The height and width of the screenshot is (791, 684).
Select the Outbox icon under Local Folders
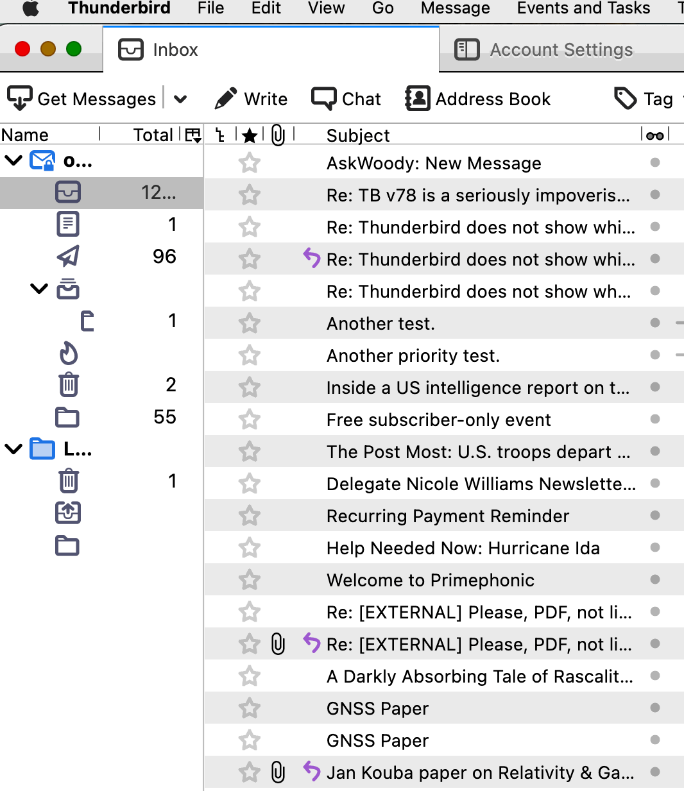click(68, 513)
